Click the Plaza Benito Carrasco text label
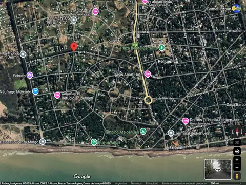This screenshot has height=185, width=246. (139, 48)
